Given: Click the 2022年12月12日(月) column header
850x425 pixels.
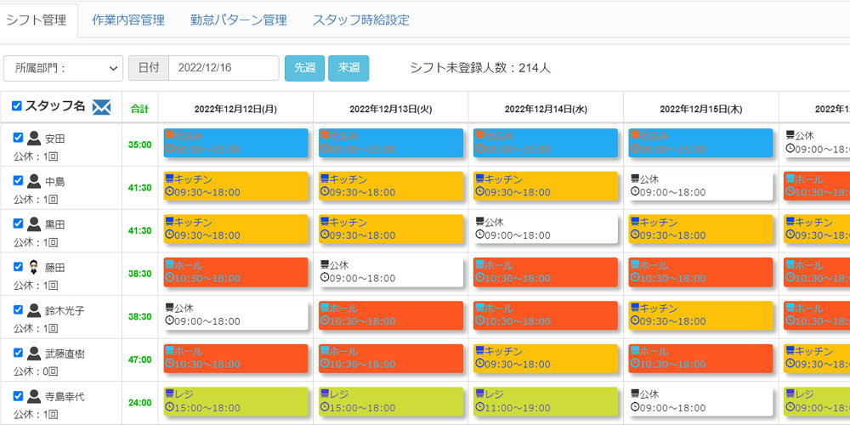Looking at the screenshot, I should [235, 109].
